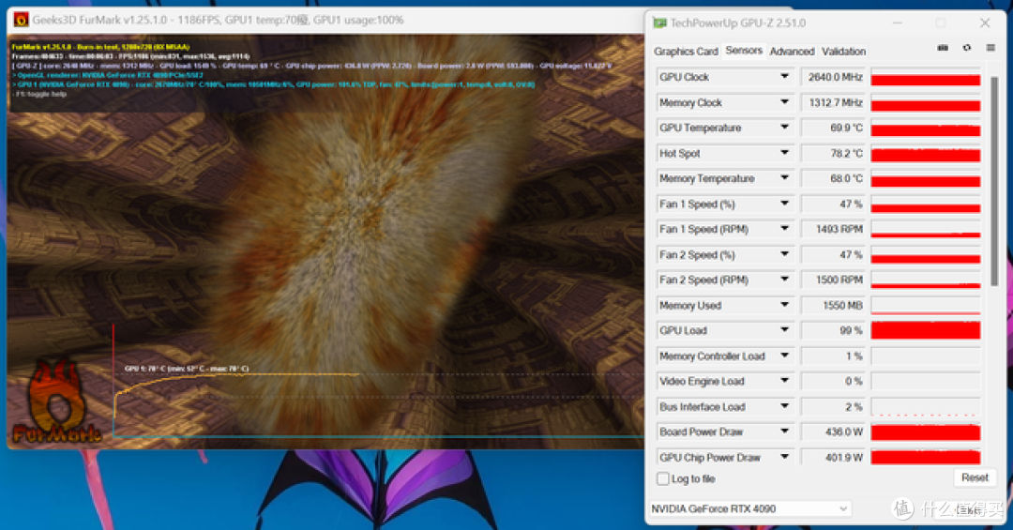
Task: Open the Fan 1 Speed (RPM) dropdown
Action: [784, 229]
